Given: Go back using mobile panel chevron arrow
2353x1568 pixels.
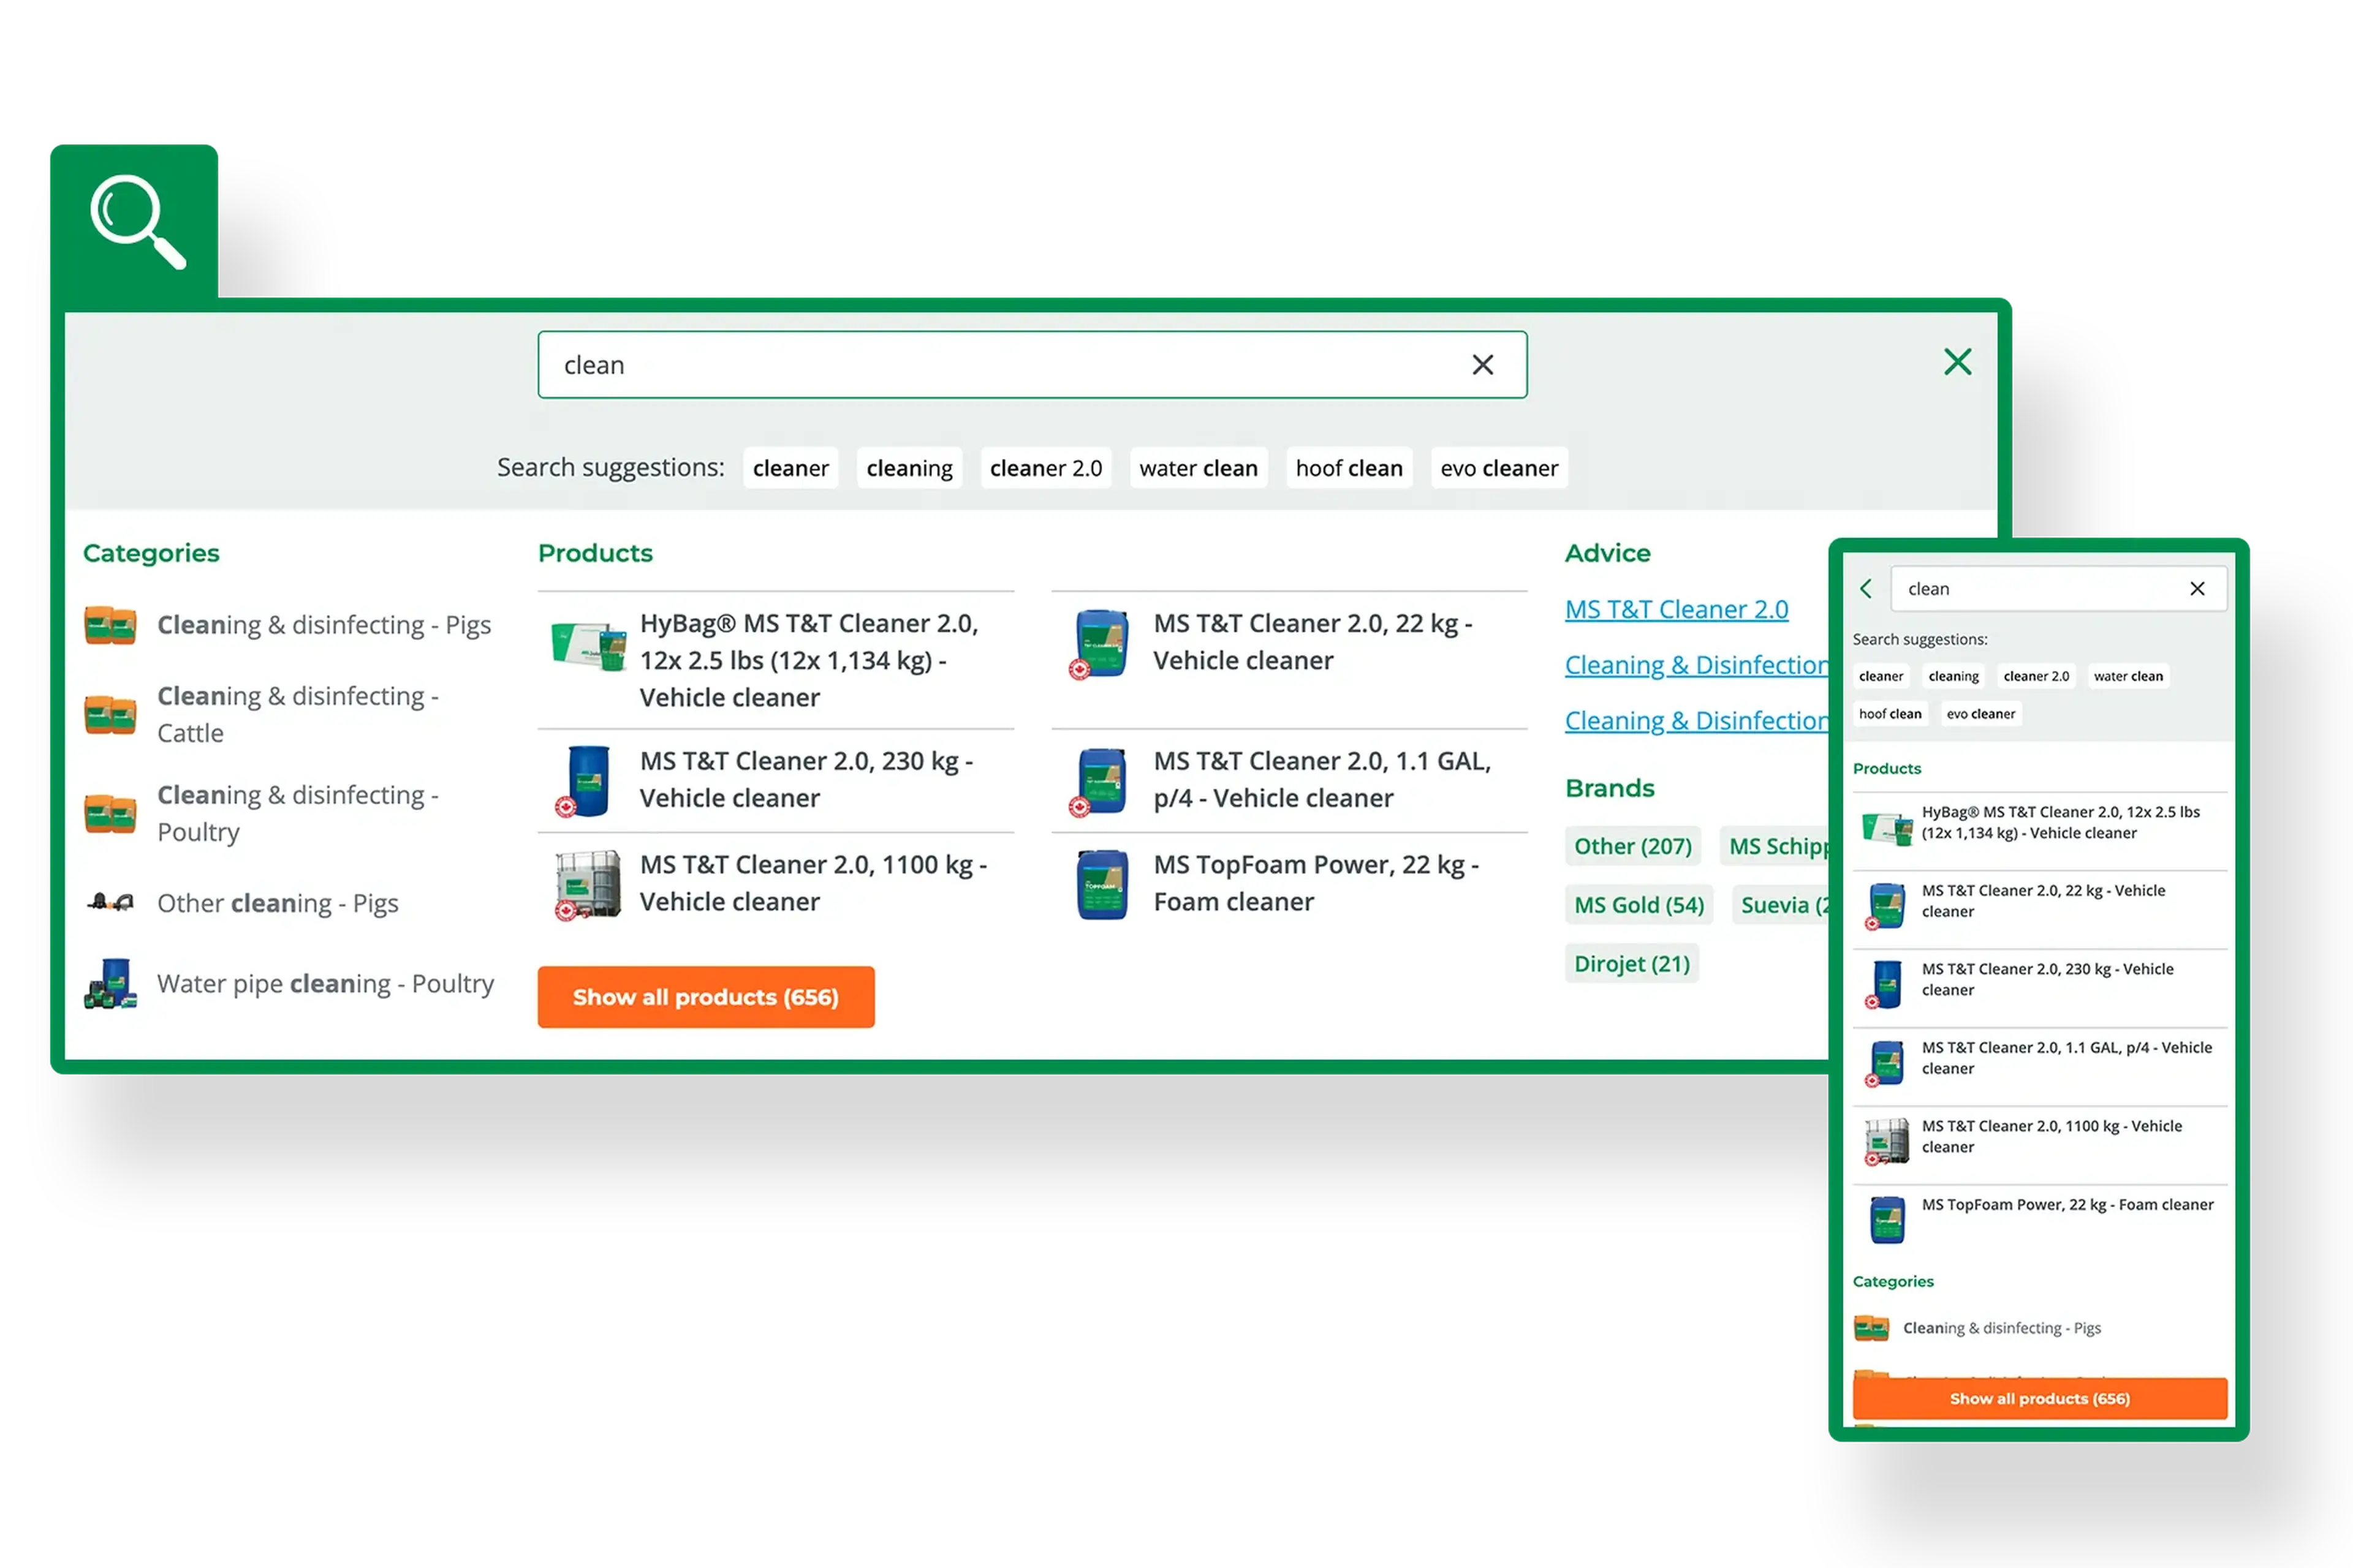Looking at the screenshot, I should (1866, 589).
